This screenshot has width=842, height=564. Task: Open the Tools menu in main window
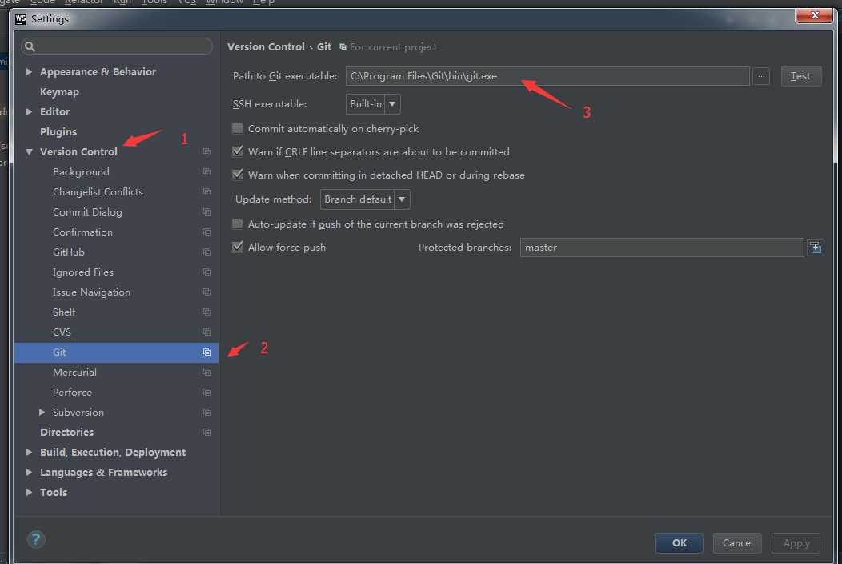point(154,2)
